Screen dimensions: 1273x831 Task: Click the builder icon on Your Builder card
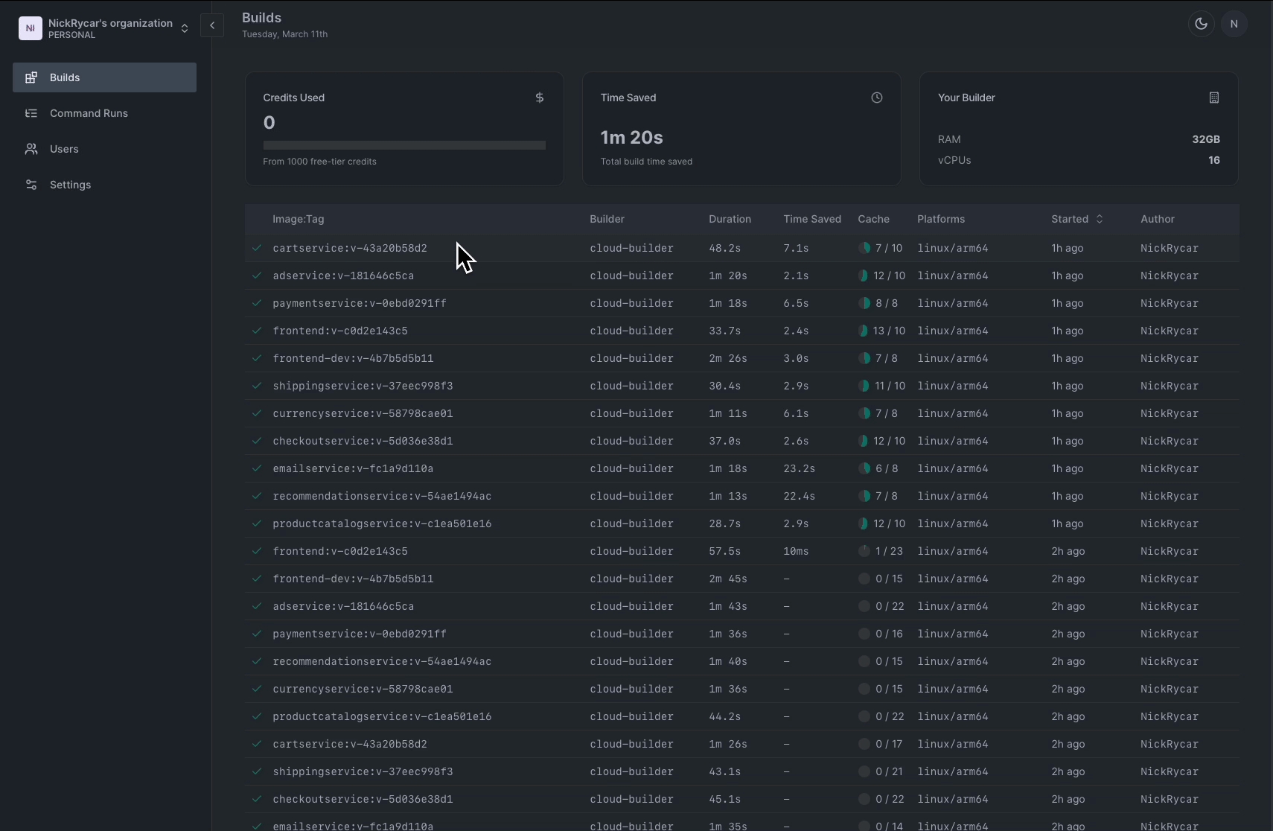[x=1213, y=98]
